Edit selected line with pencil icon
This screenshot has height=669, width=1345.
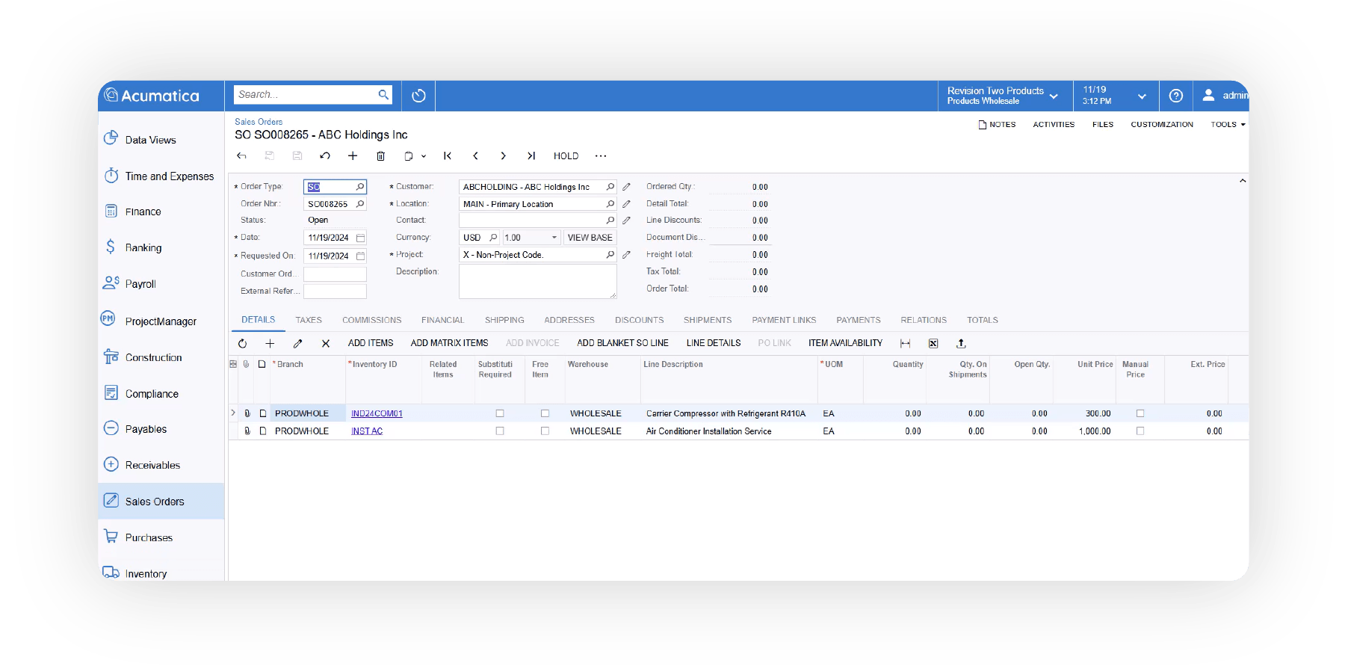(x=297, y=344)
